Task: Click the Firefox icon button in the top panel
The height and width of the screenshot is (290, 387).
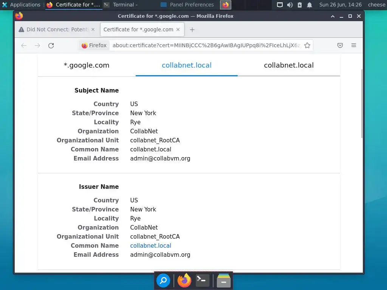Action: (x=226, y=5)
